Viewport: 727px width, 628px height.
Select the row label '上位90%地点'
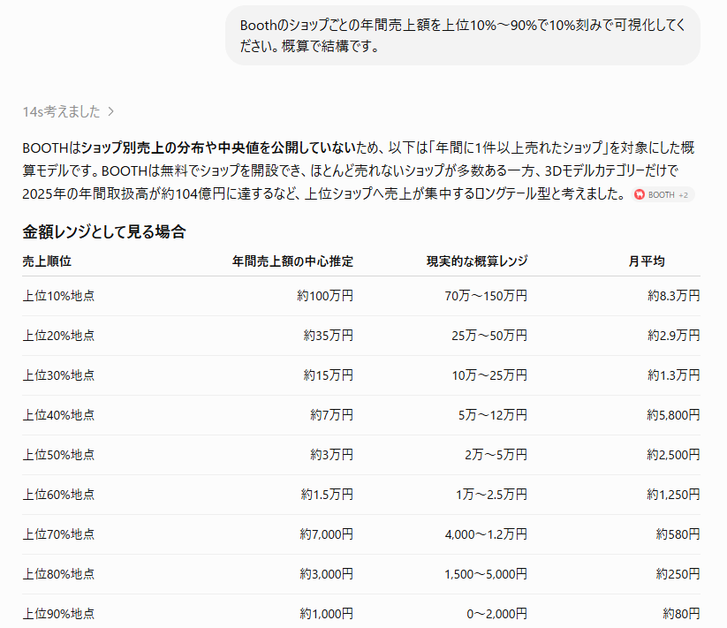[58, 615]
